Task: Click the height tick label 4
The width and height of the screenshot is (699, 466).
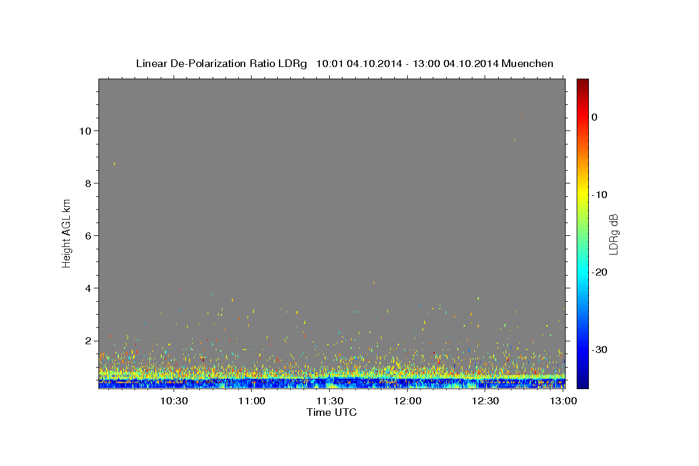Action: coord(89,288)
